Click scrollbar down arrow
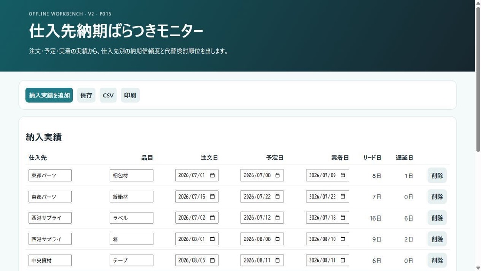The image size is (481, 271). (x=478, y=268)
